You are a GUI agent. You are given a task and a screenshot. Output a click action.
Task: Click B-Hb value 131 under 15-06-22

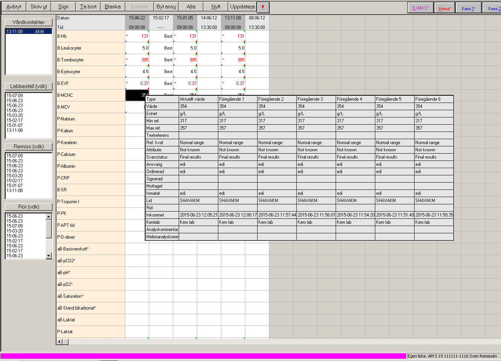pyautogui.click(x=137, y=36)
